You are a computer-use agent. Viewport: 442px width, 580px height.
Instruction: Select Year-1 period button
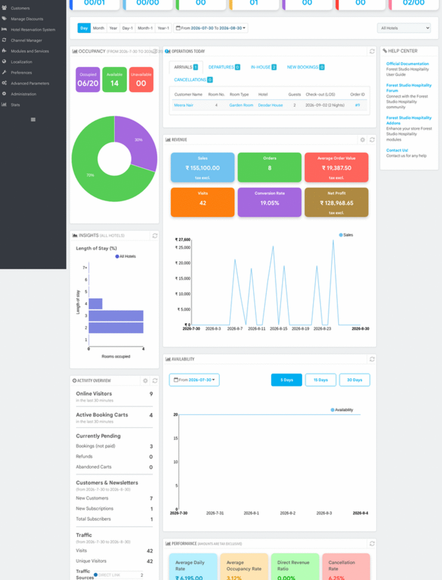tap(163, 28)
